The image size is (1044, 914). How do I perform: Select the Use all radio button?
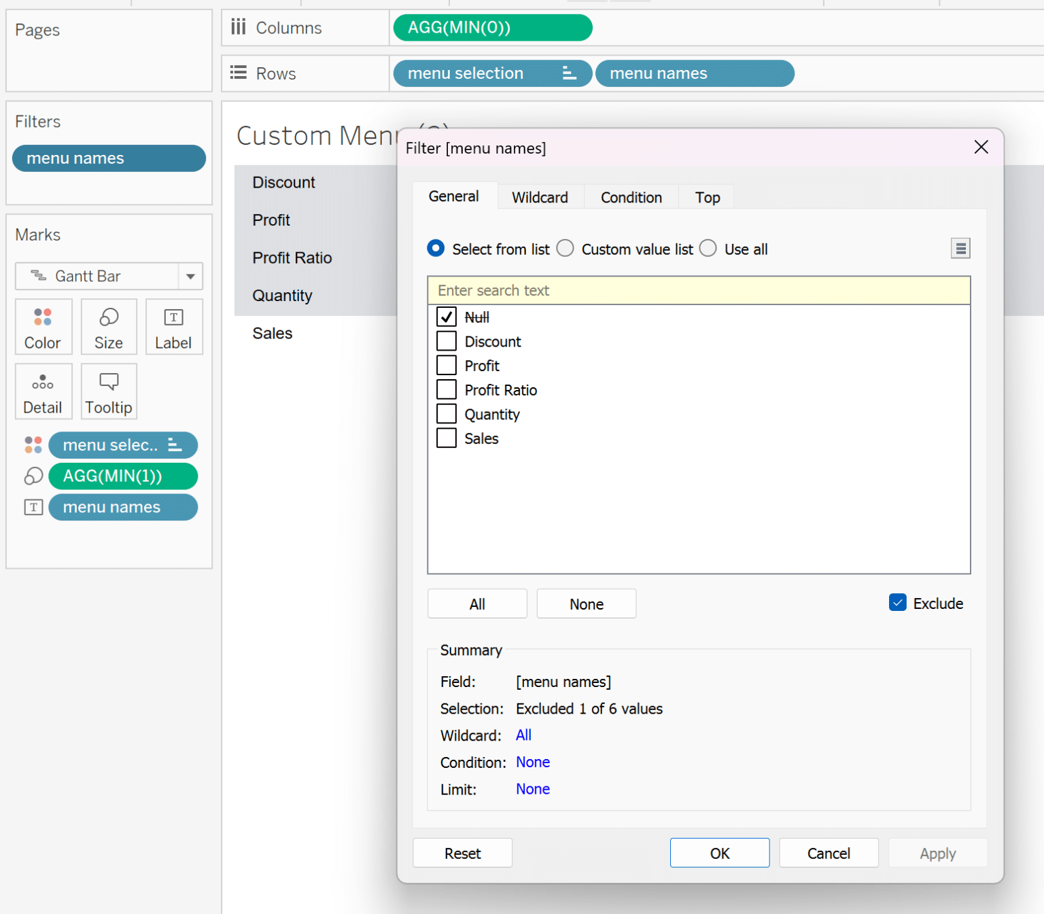click(708, 249)
